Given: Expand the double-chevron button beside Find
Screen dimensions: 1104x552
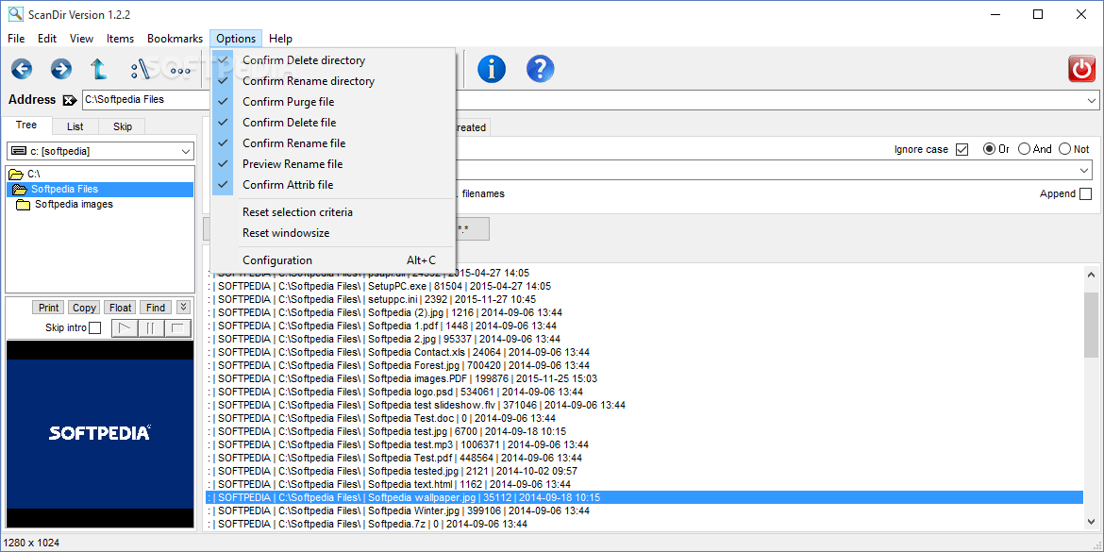Looking at the screenshot, I should 182,308.
